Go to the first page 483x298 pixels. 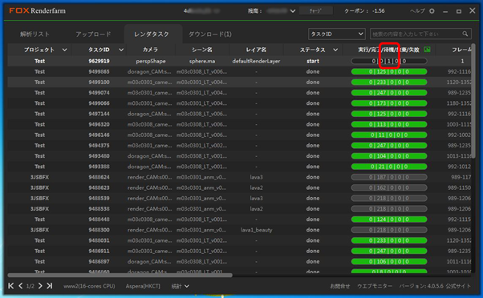coord(10,286)
